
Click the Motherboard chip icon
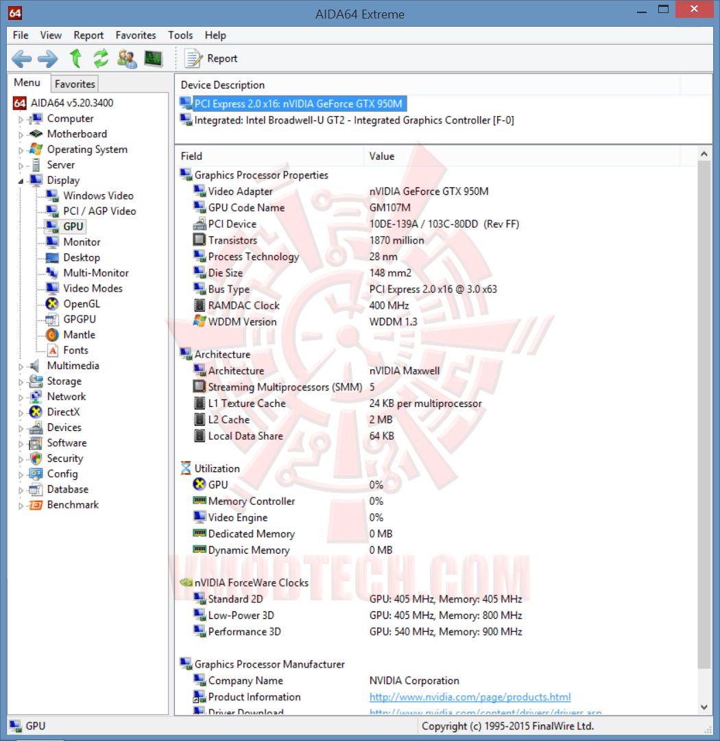point(36,134)
